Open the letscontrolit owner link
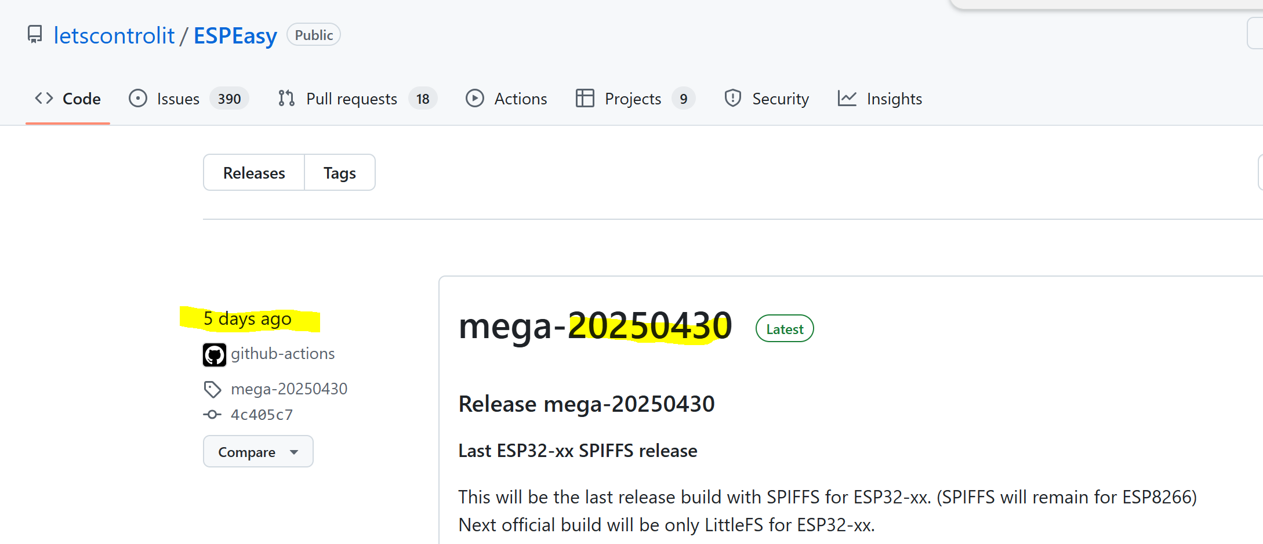Image resolution: width=1263 pixels, height=544 pixels. pyautogui.click(x=114, y=35)
